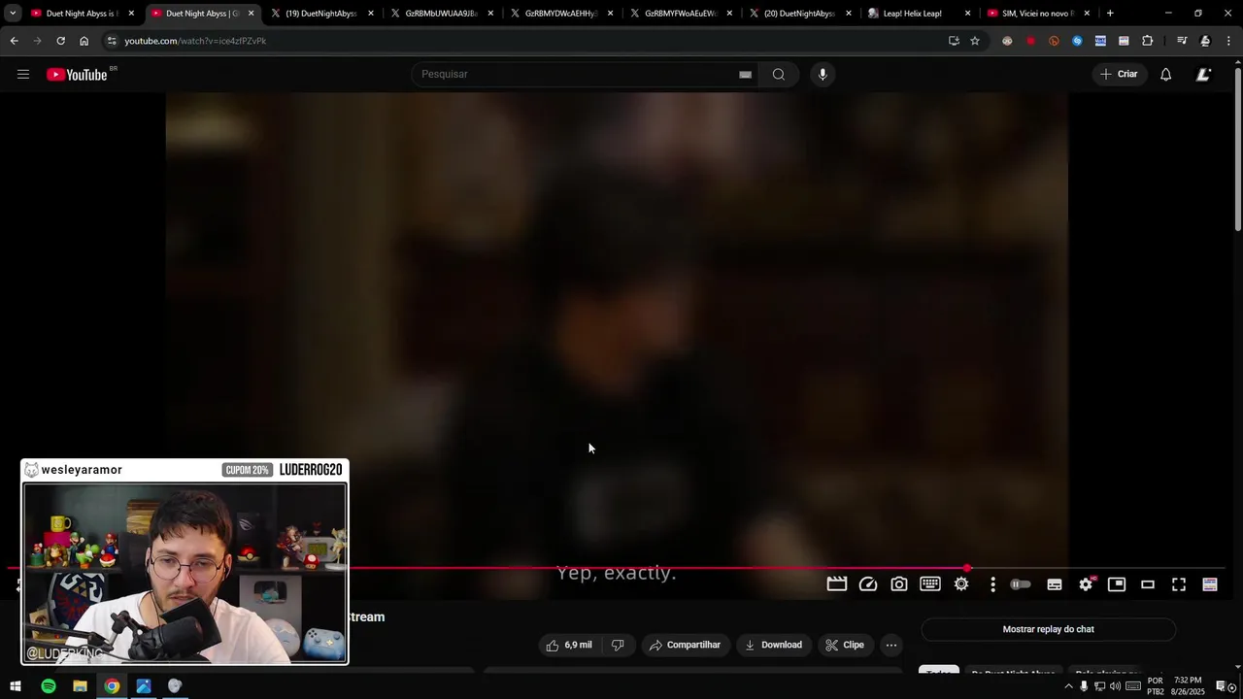Take a video screenshot with camera icon
Image resolution: width=1243 pixels, height=699 pixels.
click(x=899, y=584)
